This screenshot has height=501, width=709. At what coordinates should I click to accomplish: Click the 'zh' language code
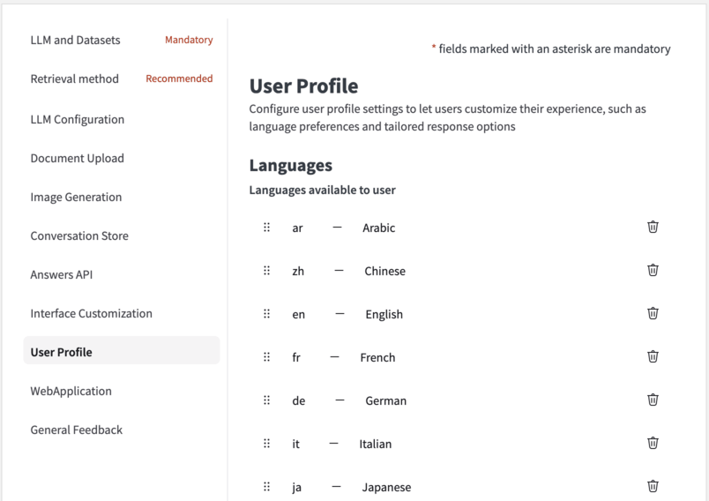298,272
